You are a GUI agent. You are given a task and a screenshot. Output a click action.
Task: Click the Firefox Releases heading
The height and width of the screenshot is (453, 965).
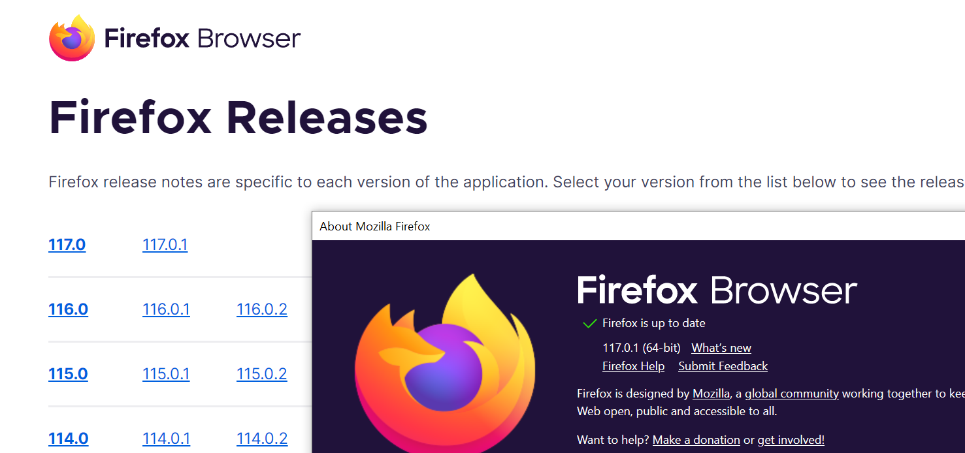click(x=238, y=117)
